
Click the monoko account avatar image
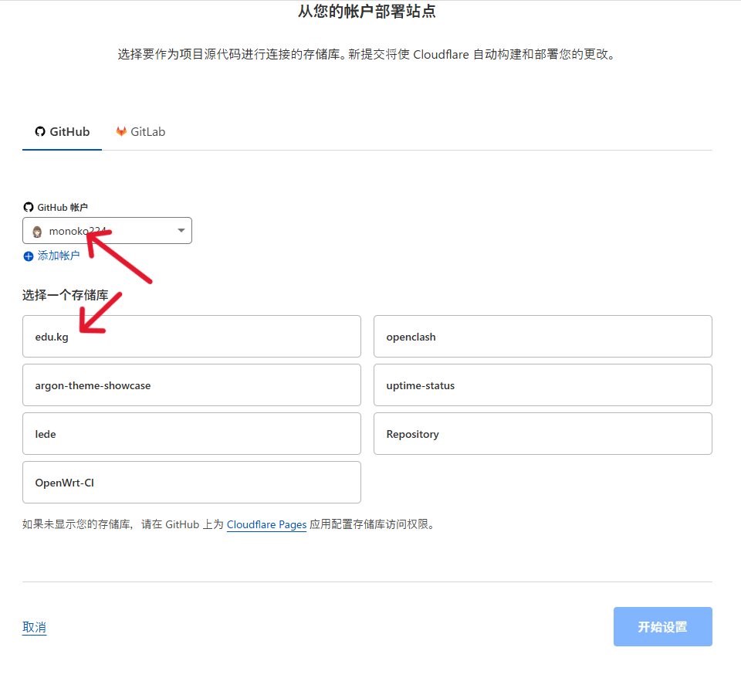pyautogui.click(x=37, y=232)
